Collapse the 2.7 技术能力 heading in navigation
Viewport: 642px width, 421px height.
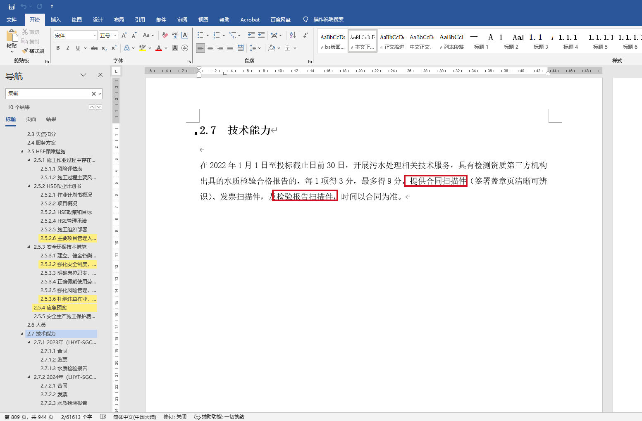tap(22, 333)
